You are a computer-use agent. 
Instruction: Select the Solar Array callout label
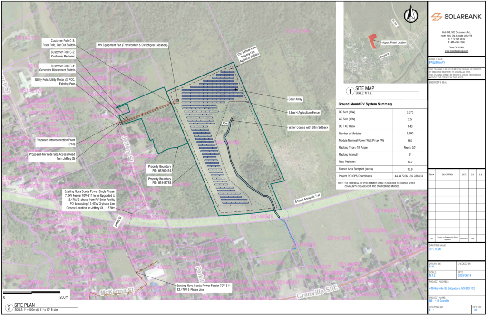295,99
